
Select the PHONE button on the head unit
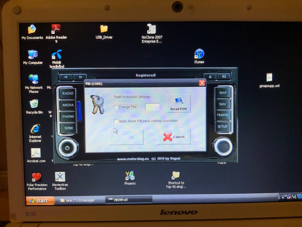point(68,116)
